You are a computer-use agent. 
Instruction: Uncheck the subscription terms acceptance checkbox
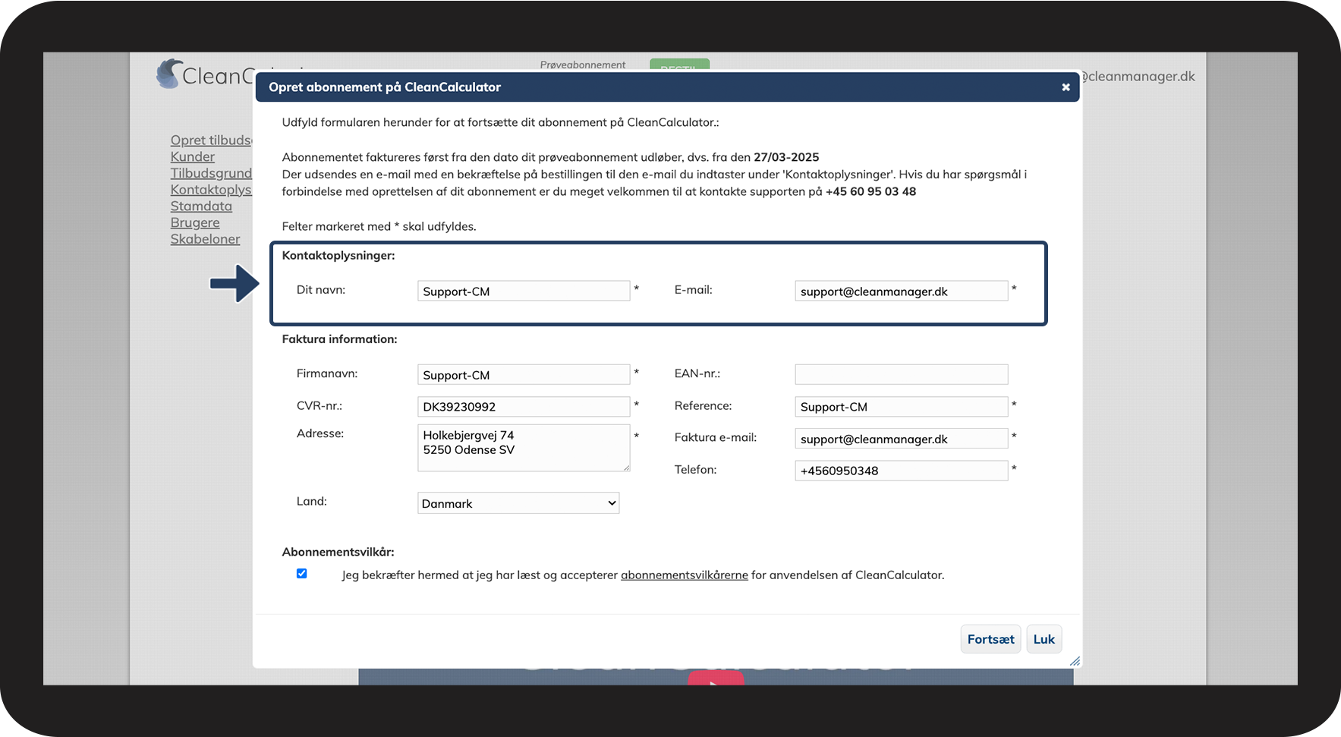point(302,574)
